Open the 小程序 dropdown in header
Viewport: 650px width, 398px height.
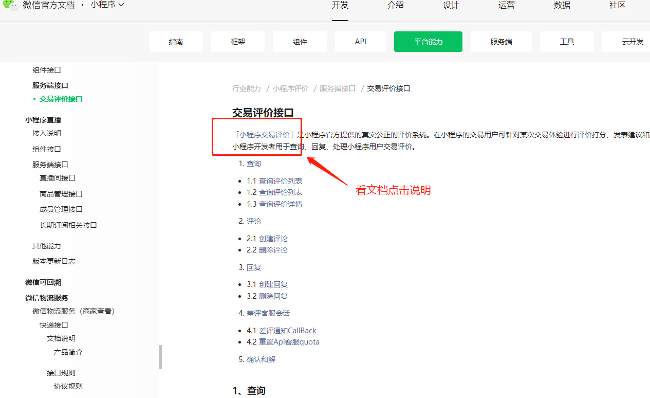pyautogui.click(x=107, y=5)
